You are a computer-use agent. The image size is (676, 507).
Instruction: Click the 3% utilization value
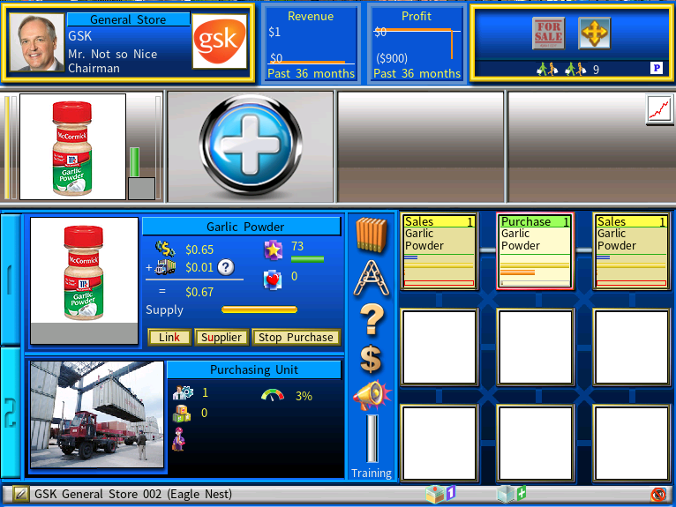[x=304, y=396]
